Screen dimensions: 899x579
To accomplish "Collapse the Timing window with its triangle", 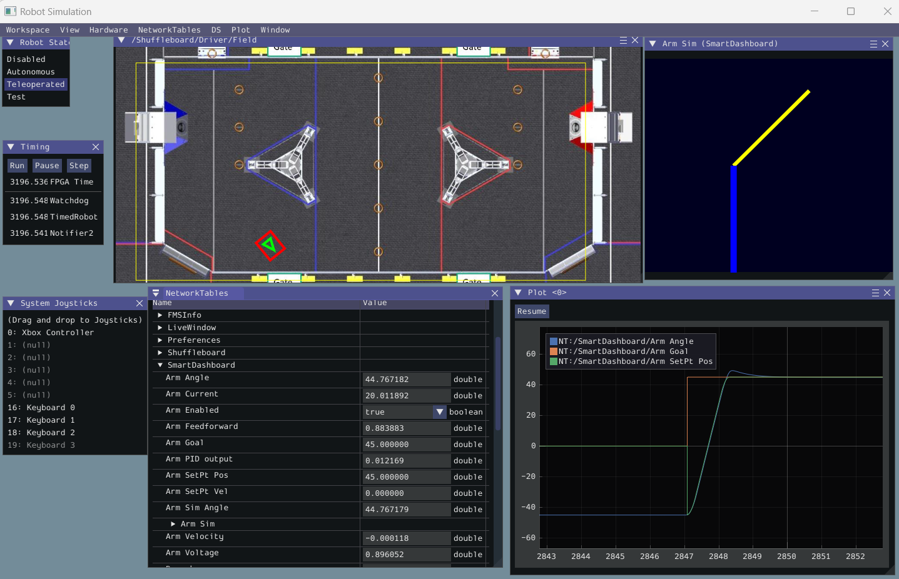I will pos(11,147).
